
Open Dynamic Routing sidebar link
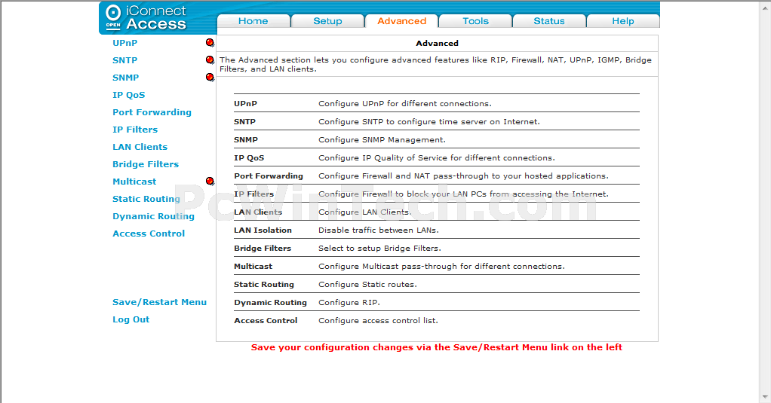click(x=153, y=216)
